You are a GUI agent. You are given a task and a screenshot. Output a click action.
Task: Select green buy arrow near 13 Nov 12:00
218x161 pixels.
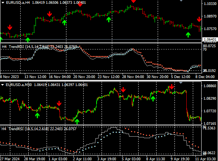[28, 40]
